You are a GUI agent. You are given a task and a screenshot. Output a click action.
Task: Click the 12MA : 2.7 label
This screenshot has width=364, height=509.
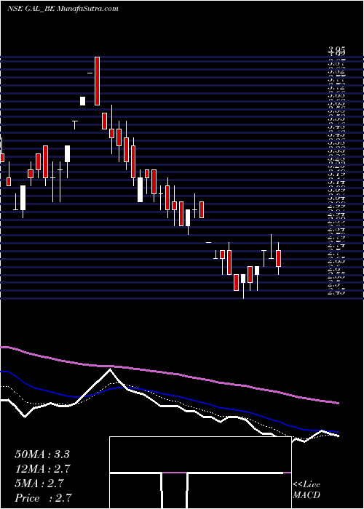(43, 469)
